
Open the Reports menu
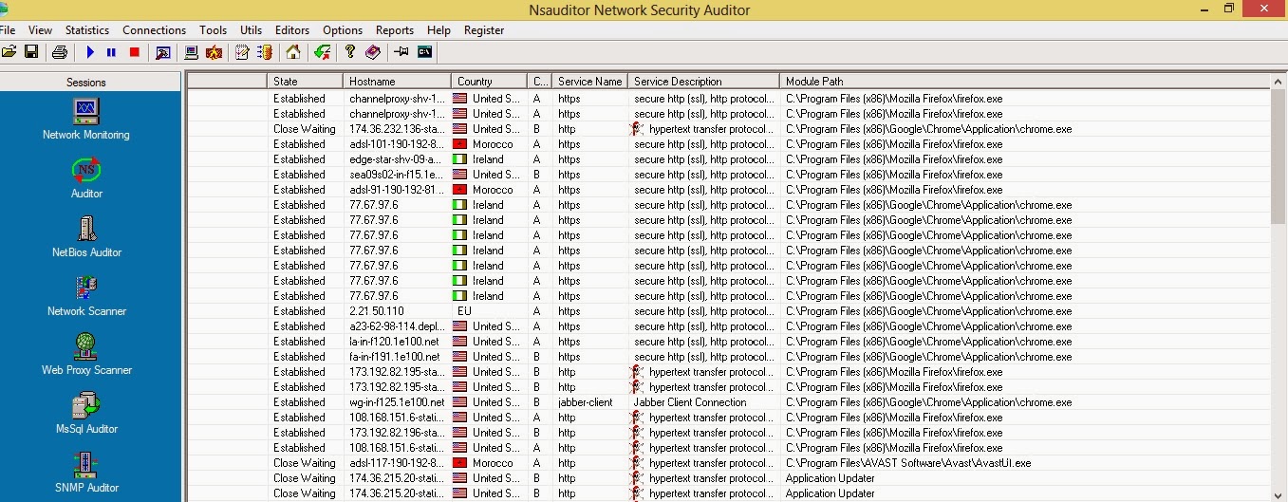(x=394, y=30)
